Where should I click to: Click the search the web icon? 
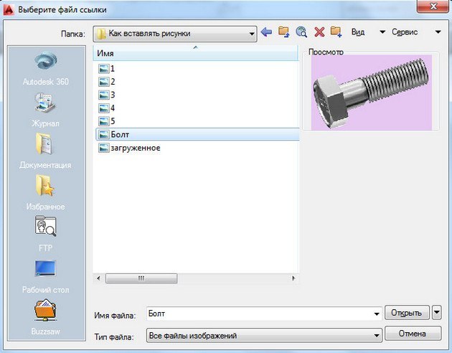click(x=301, y=32)
